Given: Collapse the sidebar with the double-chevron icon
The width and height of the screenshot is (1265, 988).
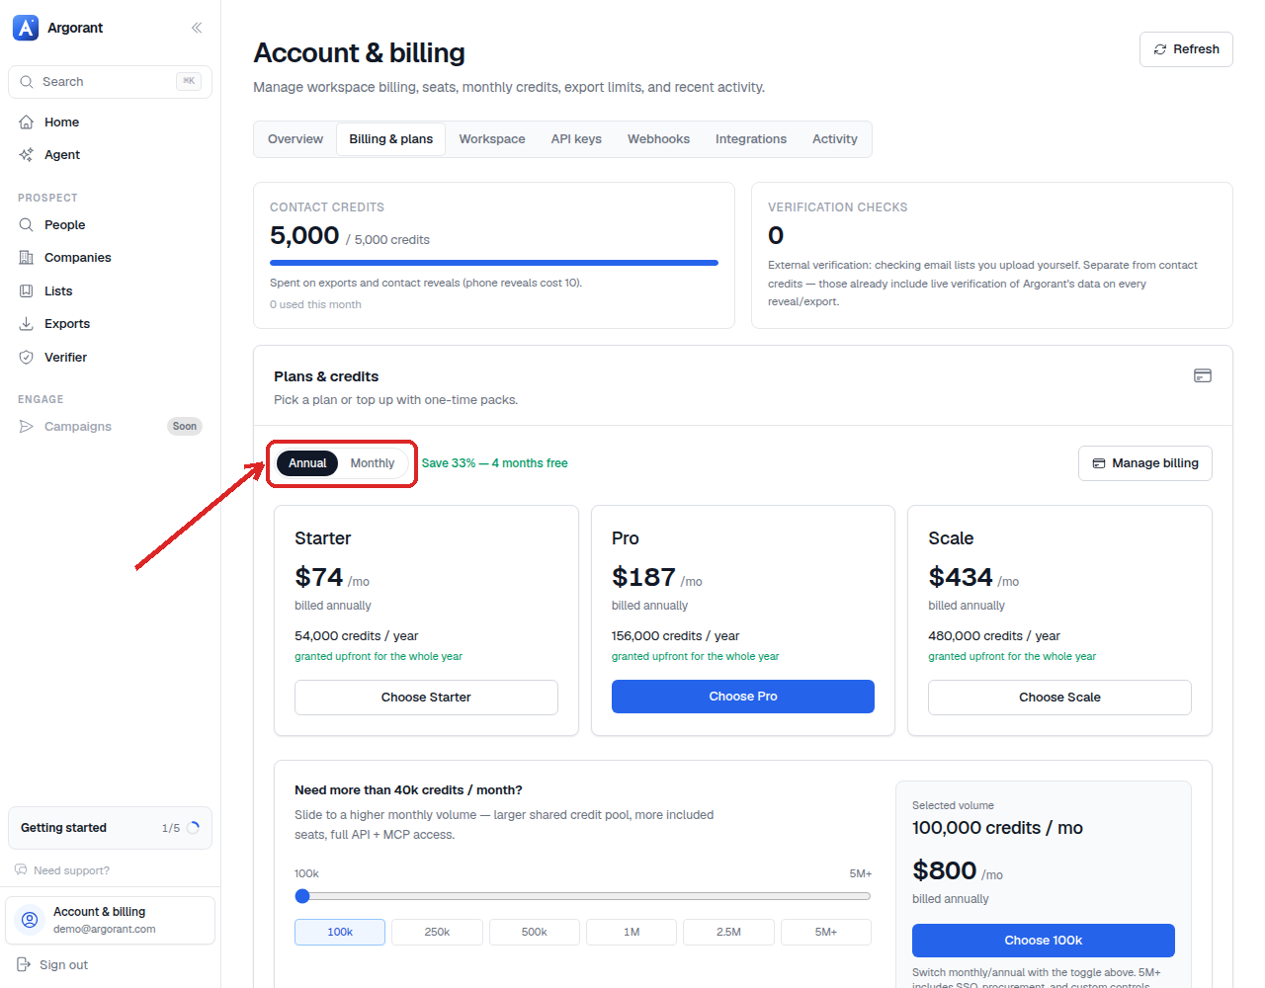Looking at the screenshot, I should click(x=197, y=28).
